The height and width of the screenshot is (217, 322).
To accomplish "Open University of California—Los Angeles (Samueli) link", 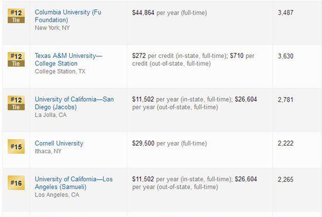I will point(74,182).
